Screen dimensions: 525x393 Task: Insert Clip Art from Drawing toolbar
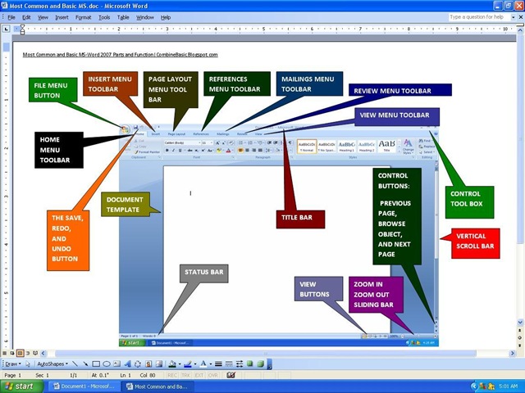click(x=148, y=364)
